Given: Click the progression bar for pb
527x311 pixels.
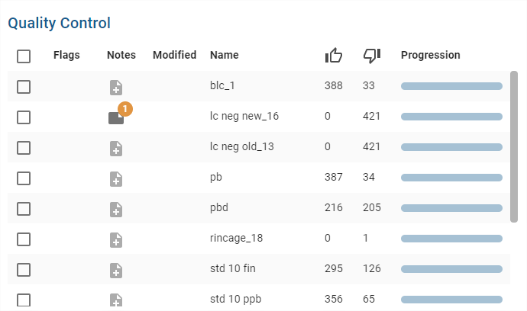Looking at the screenshot, I should point(451,178).
